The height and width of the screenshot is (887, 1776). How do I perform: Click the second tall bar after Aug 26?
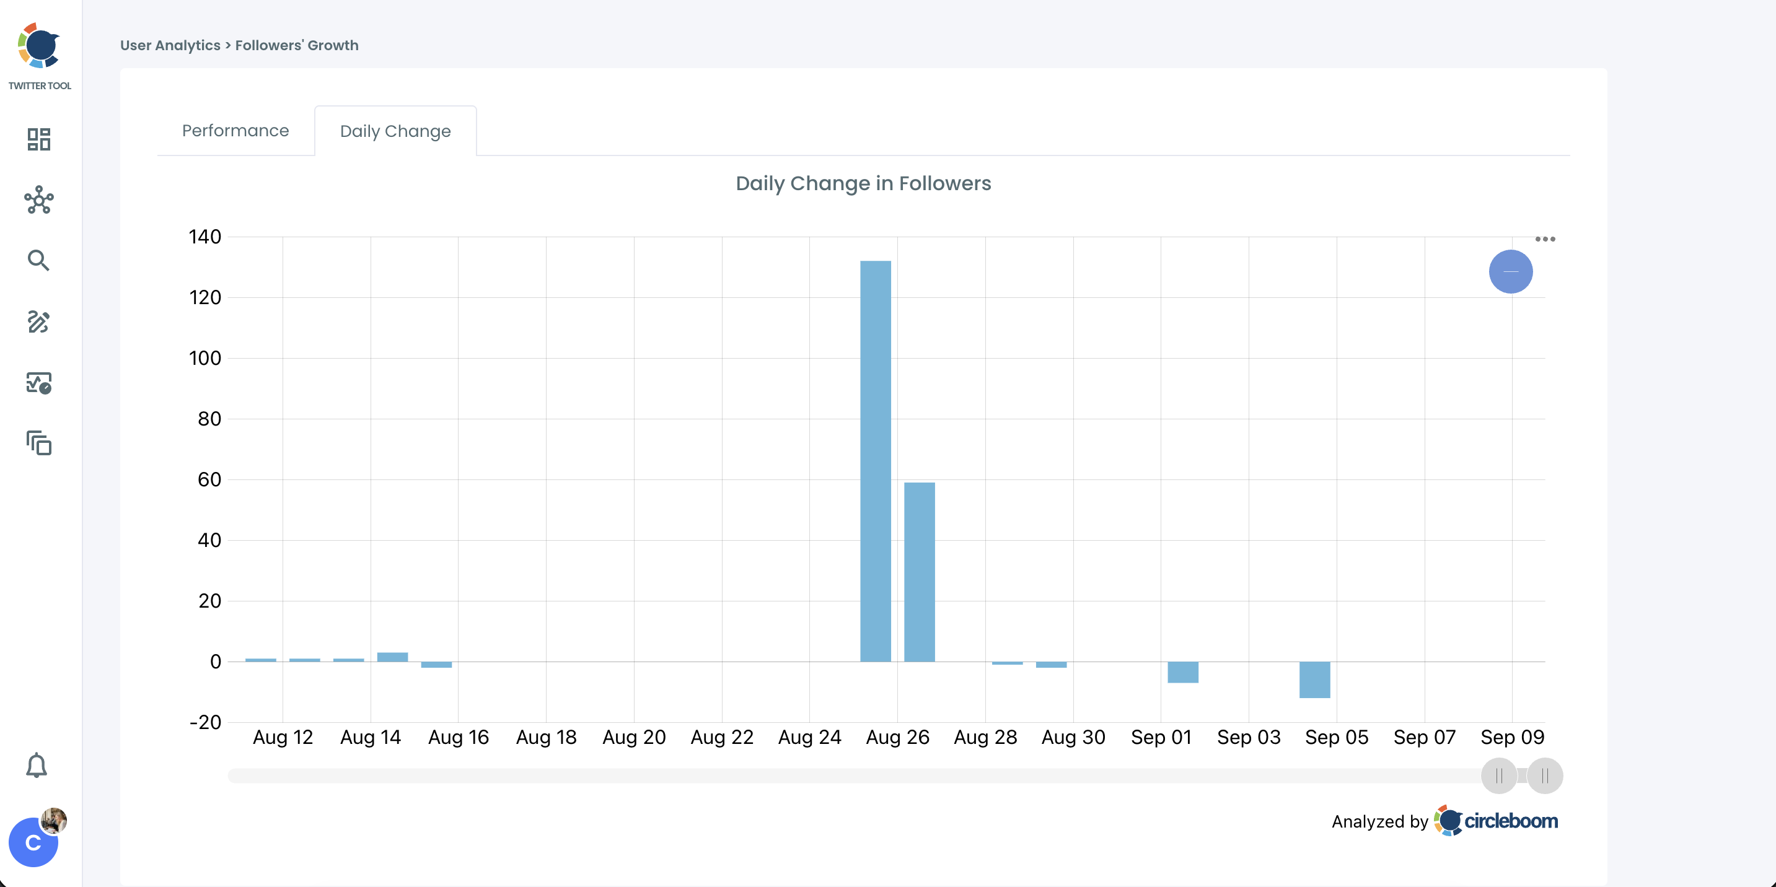point(920,572)
